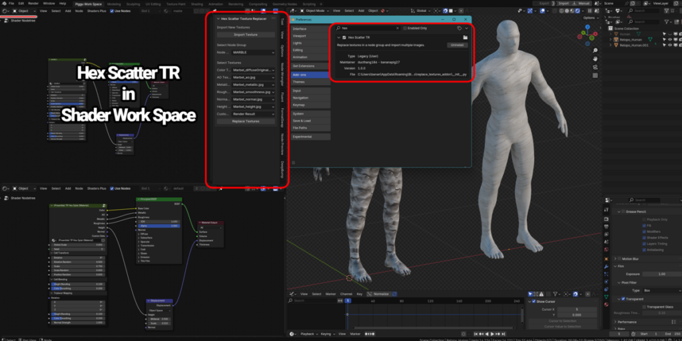Open the Particles properties tab icon
The width and height of the screenshot is (682, 341).
coord(606,274)
